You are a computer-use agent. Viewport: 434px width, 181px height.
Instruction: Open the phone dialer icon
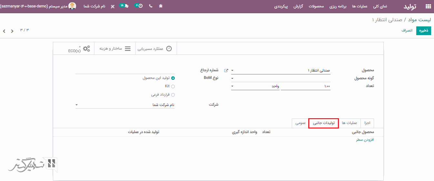[x=151, y=6]
